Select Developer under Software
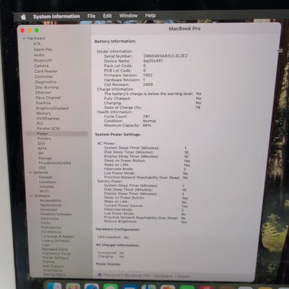Screen dimensions: 289x289 click(x=49, y=210)
